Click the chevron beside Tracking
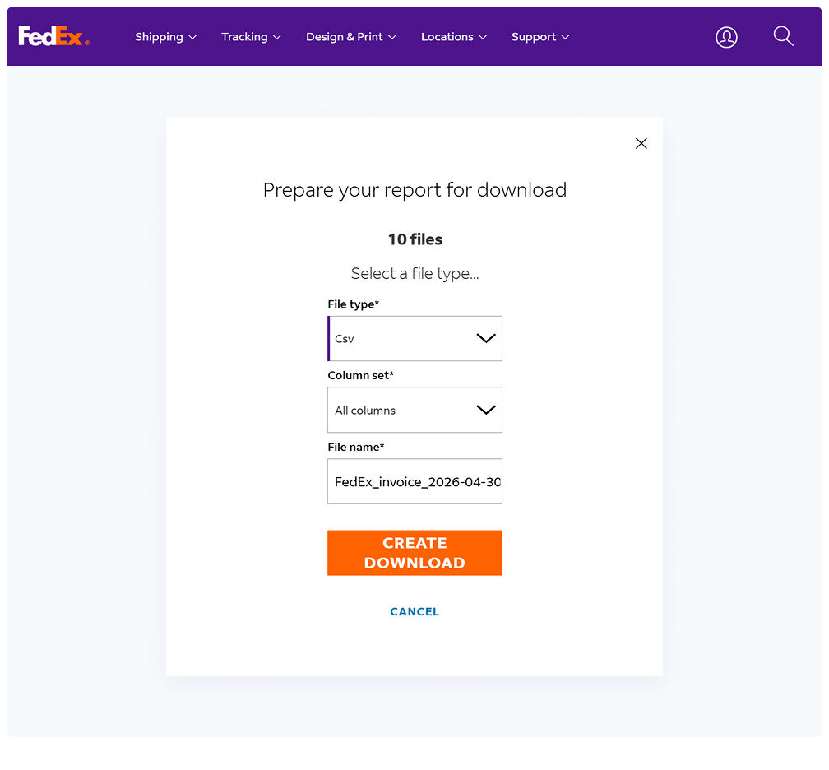829x770 pixels. [x=277, y=37]
